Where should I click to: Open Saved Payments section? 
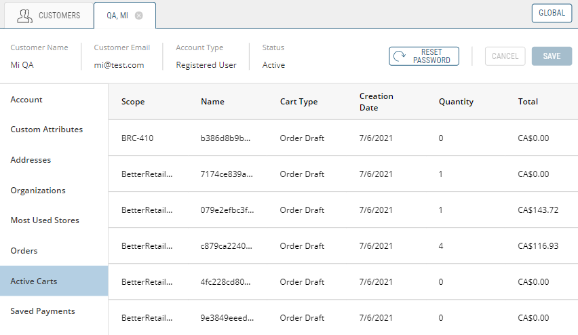coord(43,311)
